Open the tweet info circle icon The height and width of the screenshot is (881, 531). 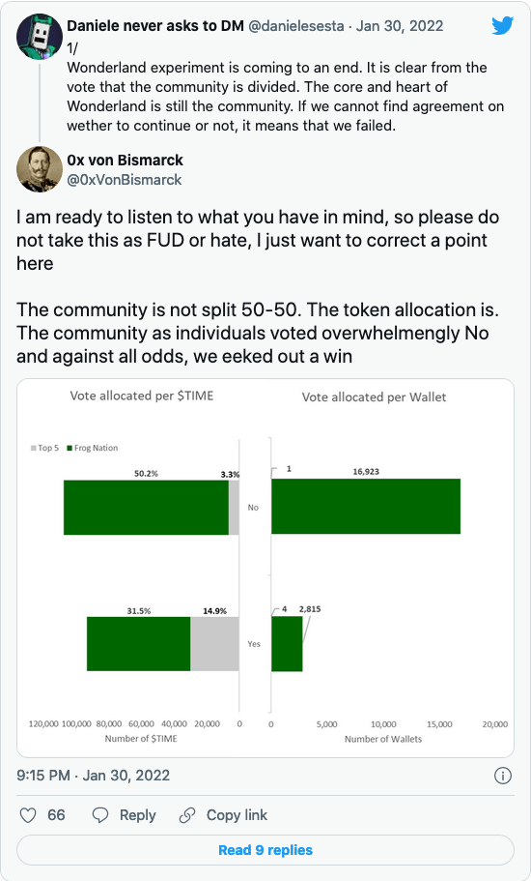[x=502, y=777]
